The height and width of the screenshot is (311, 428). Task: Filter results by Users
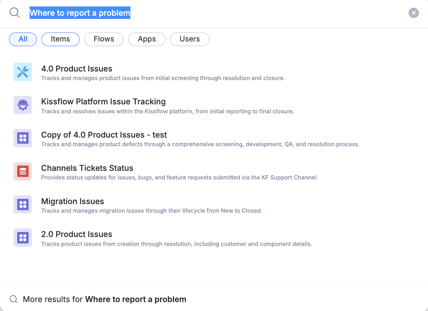pyautogui.click(x=190, y=39)
